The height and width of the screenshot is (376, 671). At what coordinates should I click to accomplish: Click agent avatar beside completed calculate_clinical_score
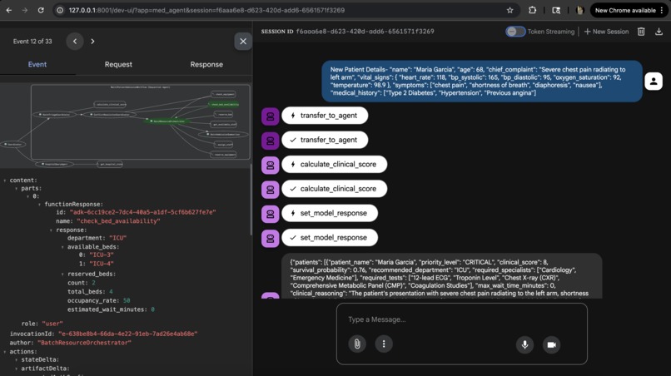click(270, 190)
